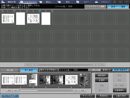This screenshot has width=130, height=98.
Task: Click the insert job ファイル名 1038 field
Action: (x=73, y=70)
